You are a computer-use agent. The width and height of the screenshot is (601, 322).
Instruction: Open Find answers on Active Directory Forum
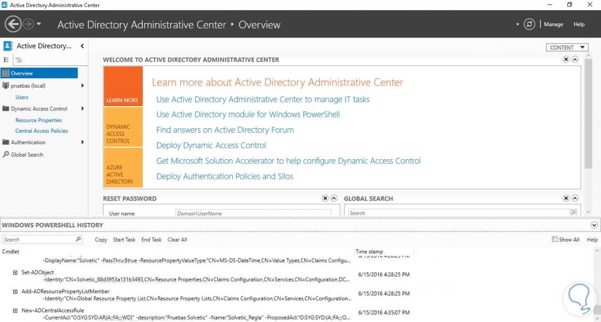point(225,130)
